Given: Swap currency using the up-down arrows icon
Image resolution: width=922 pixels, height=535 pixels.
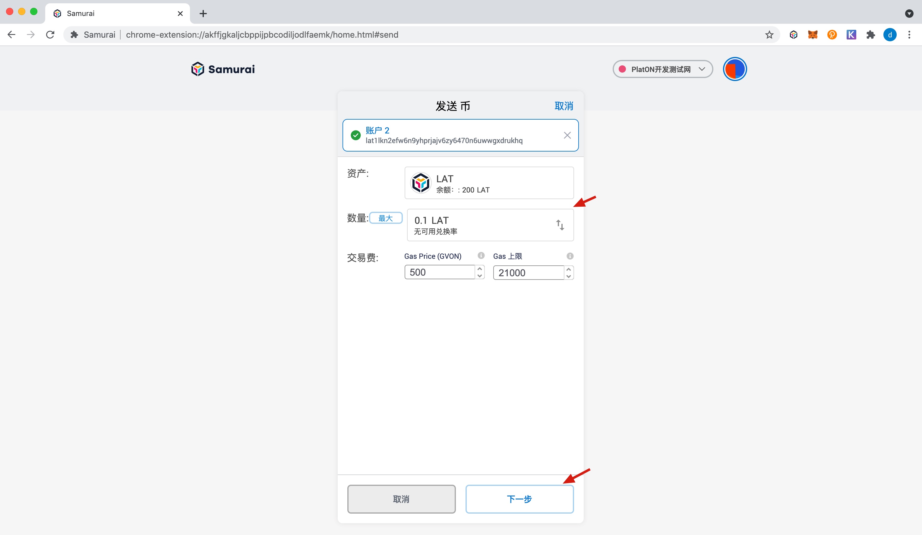Looking at the screenshot, I should click(560, 225).
